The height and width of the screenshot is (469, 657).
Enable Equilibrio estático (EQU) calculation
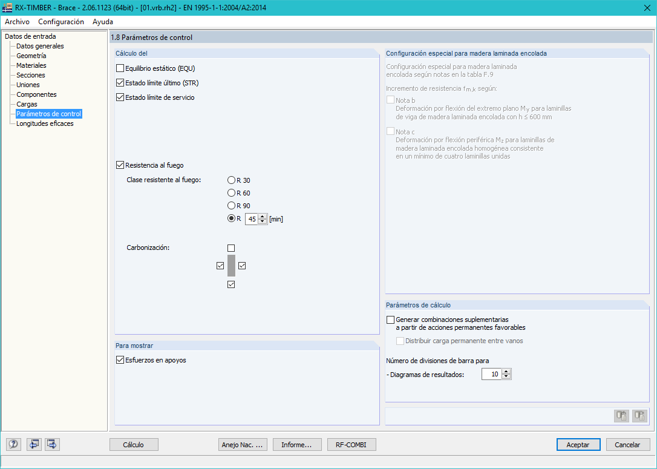(x=119, y=68)
